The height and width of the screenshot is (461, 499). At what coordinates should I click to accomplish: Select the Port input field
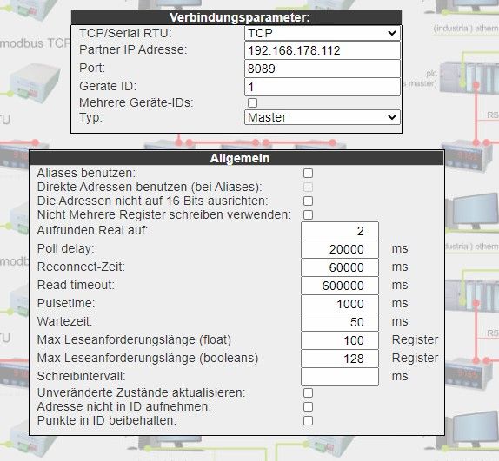322,69
